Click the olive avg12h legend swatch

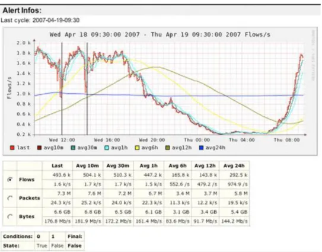(168, 148)
